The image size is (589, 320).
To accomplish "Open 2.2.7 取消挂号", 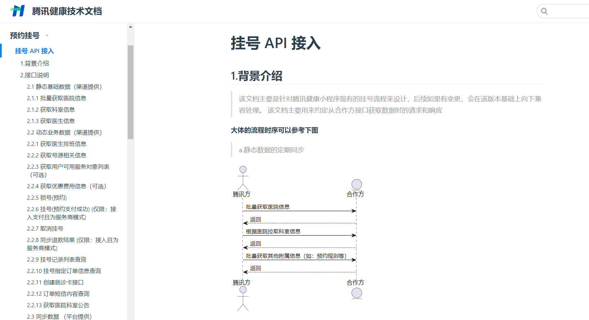I will click(45, 229).
